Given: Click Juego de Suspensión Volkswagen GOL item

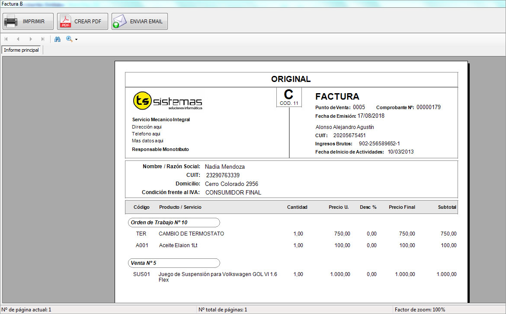Looking at the screenshot, I should pyautogui.click(x=218, y=277).
